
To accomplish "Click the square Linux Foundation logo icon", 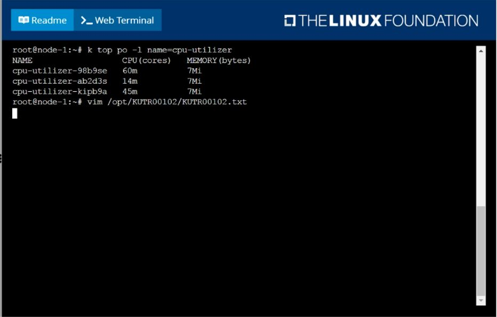I will 290,21.
